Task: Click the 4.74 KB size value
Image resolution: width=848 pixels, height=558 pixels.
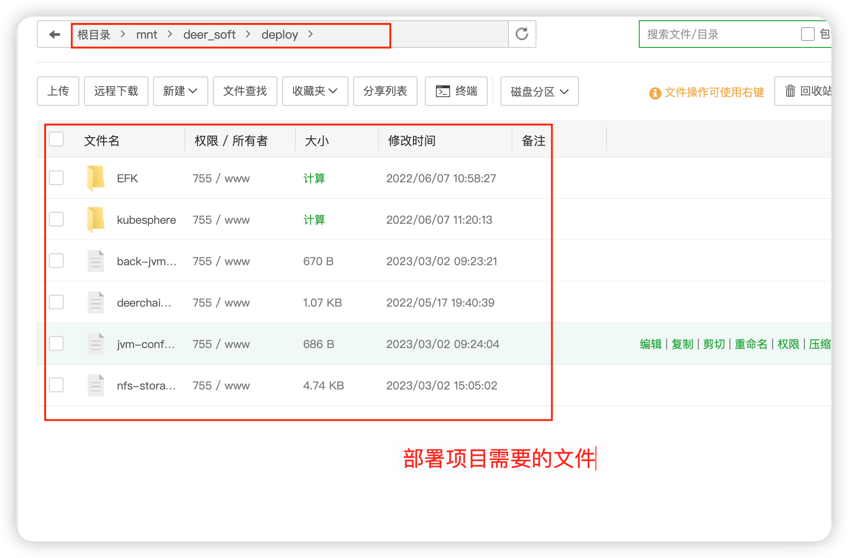Action: (x=324, y=385)
